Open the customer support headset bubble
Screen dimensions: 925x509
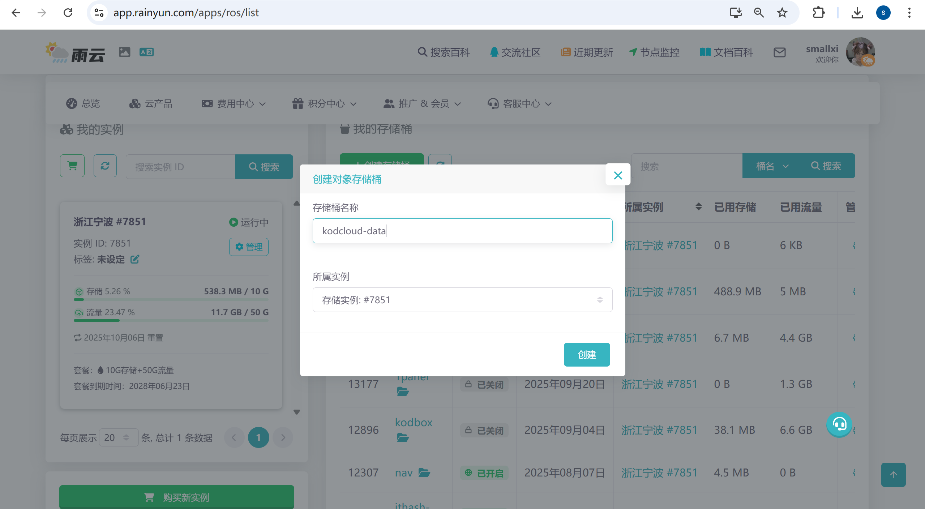pyautogui.click(x=839, y=424)
